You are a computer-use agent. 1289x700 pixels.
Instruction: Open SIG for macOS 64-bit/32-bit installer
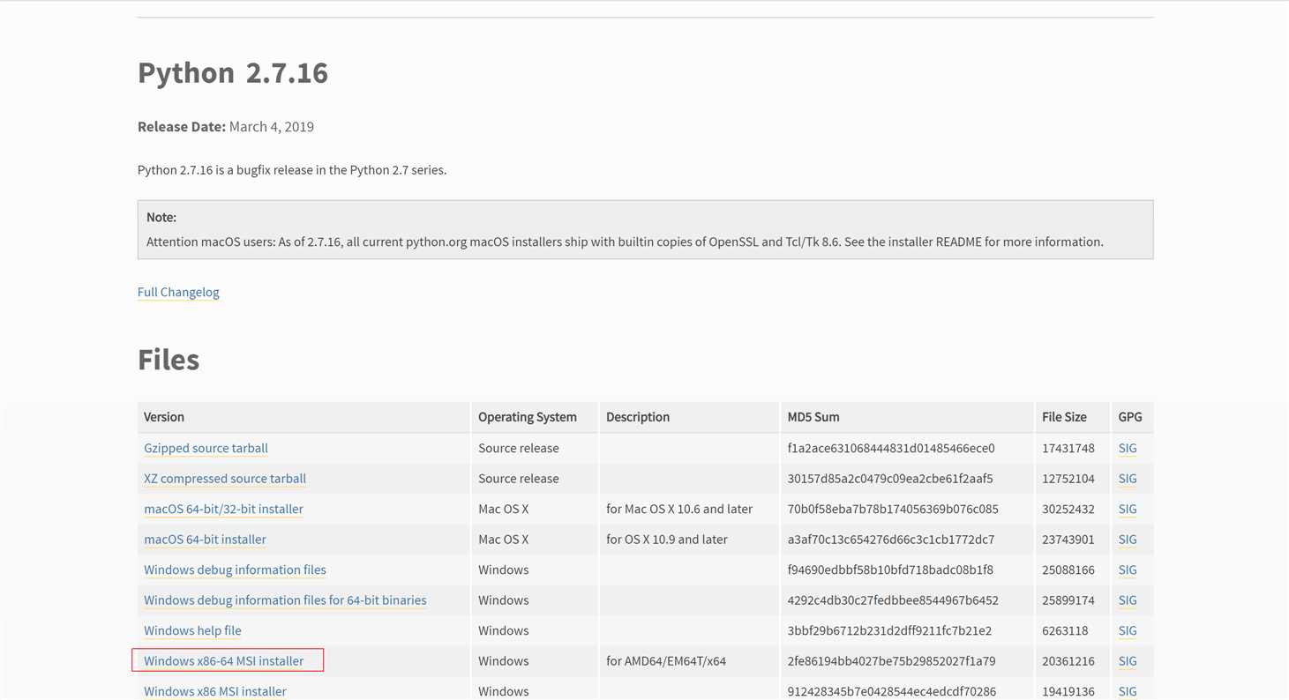pyautogui.click(x=1128, y=509)
